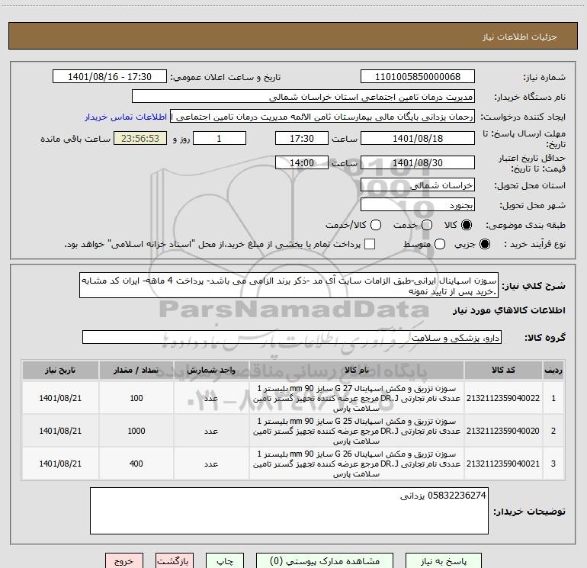The width and height of the screenshot is (587, 568).
Task: Click the remaining days field showing 1
Action: click(220, 138)
